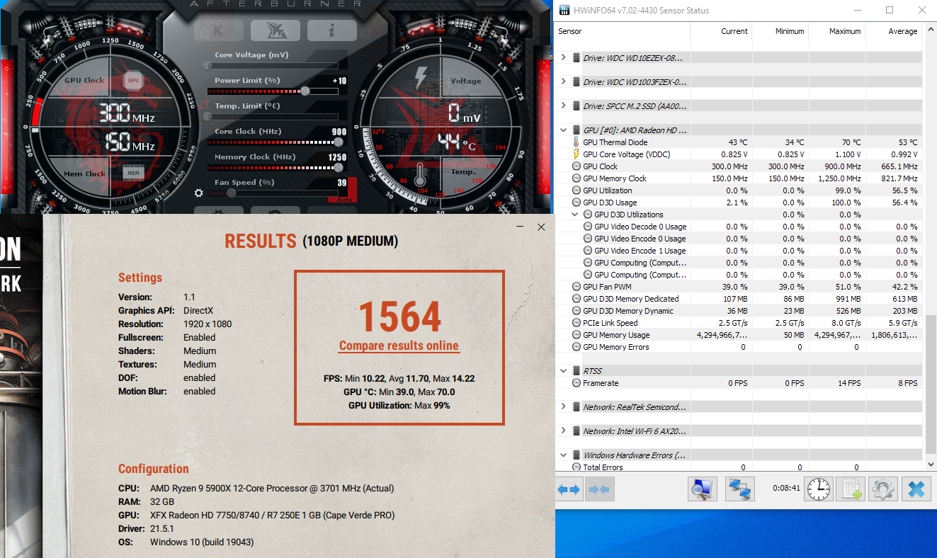Viewport: 937px width, 558px height.
Task: Expand the Drive WDC WD1003FZEX sensor group
Action: [x=564, y=82]
